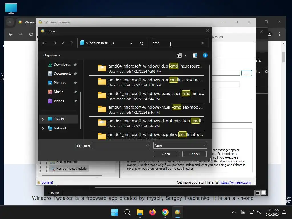292x219 pixels.
Task: Open the browser three-dot menu
Action: (x=279, y=34)
